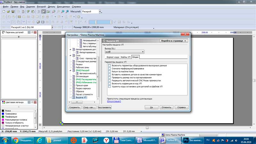Click the Отменить button

tap(166, 107)
